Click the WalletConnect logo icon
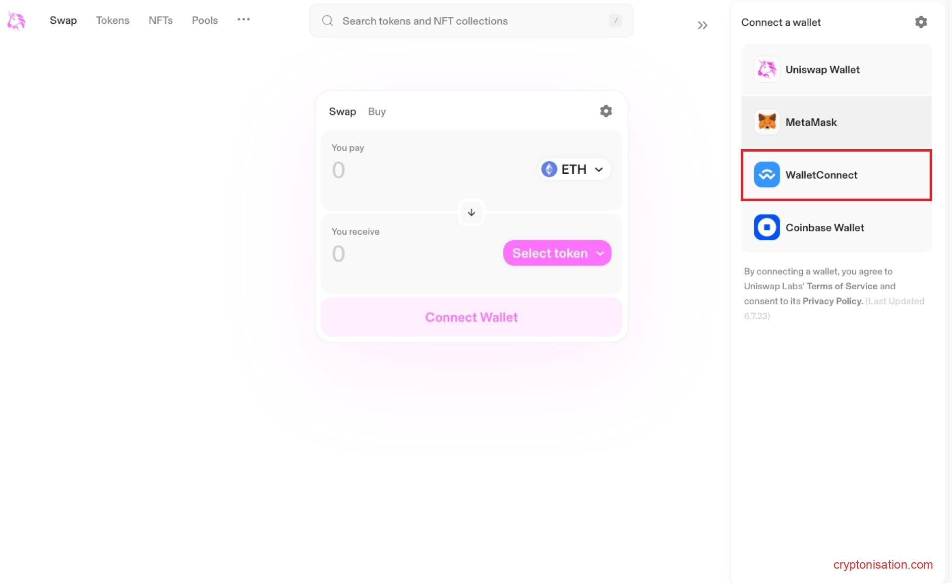 pos(767,175)
